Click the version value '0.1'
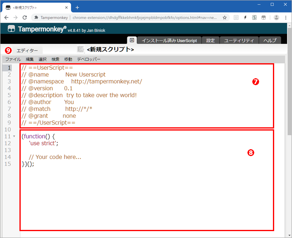The width and height of the screenshot is (292, 238). (68, 88)
